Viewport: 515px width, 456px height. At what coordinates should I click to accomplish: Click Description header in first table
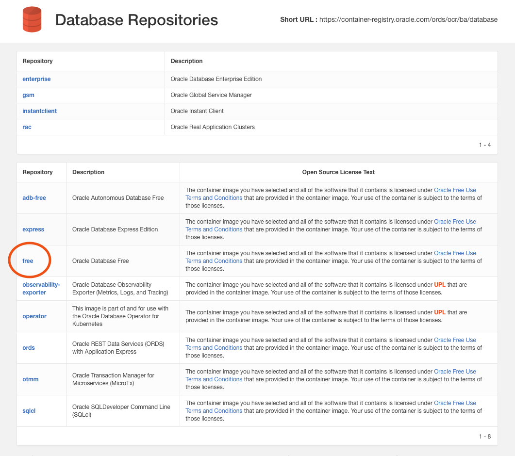coord(186,61)
